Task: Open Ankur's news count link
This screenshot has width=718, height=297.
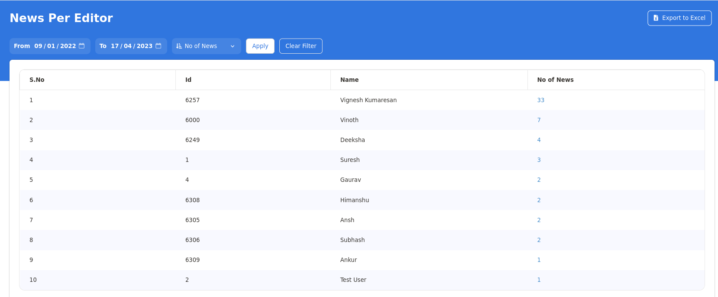Action: (539, 260)
